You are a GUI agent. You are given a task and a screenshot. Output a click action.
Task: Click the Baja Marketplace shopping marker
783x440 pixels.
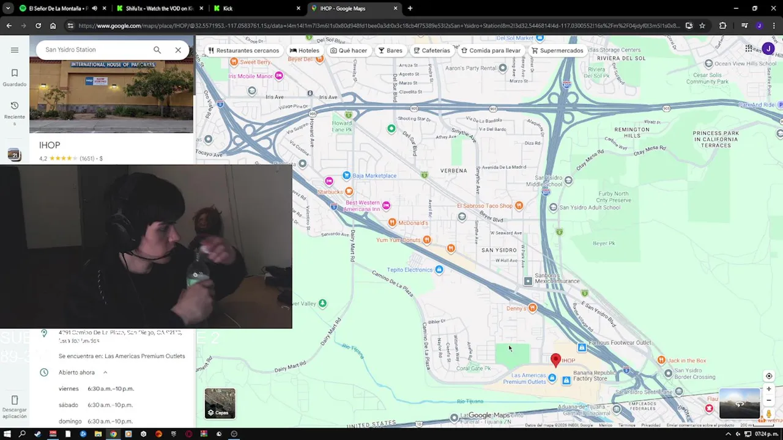click(347, 175)
